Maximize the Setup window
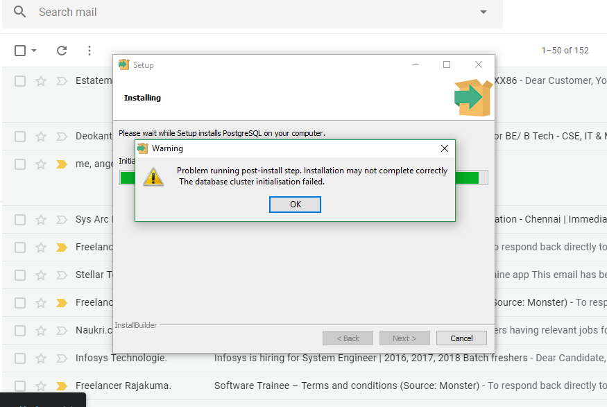The image size is (607, 407). click(x=447, y=64)
